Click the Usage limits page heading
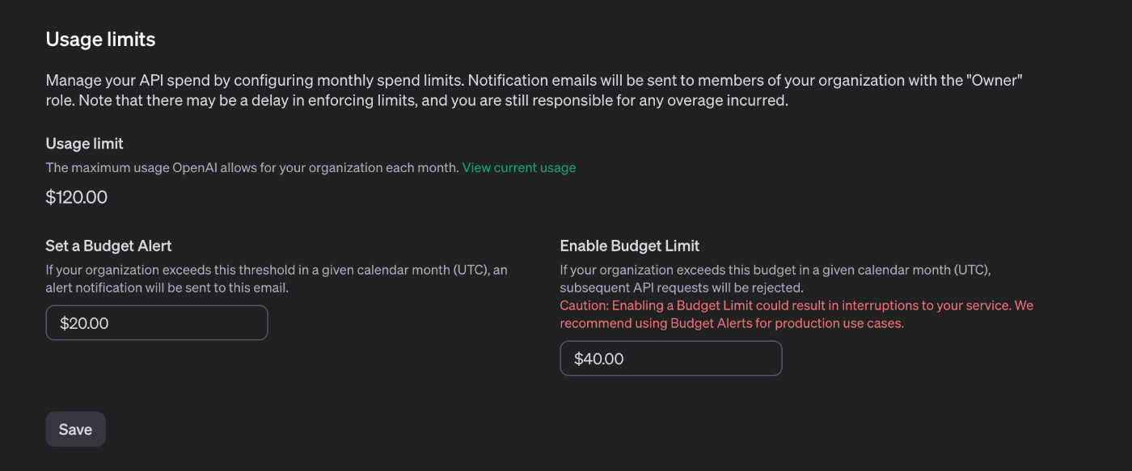The height and width of the screenshot is (471, 1132). click(100, 39)
